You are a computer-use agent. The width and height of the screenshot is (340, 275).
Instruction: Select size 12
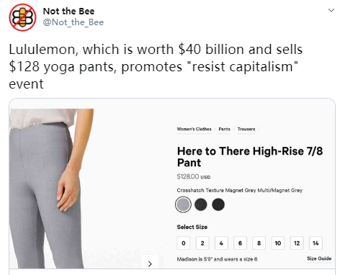(297, 243)
